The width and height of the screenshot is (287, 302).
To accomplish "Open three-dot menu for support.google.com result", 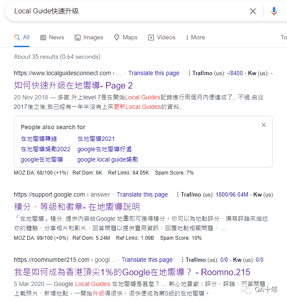I will click(178, 194).
